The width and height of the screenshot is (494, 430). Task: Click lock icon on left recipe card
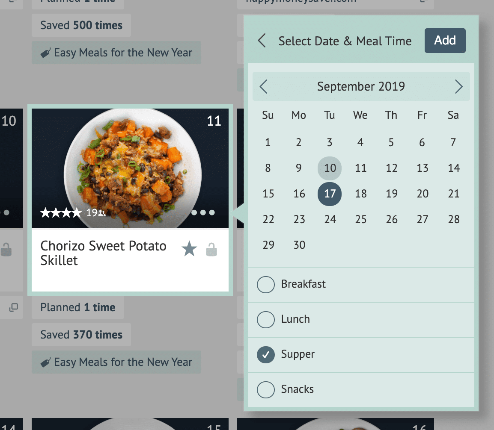(6, 250)
